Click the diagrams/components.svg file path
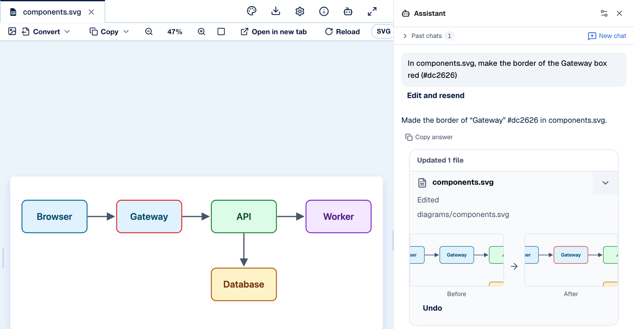The width and height of the screenshot is (634, 329). pyautogui.click(x=463, y=215)
